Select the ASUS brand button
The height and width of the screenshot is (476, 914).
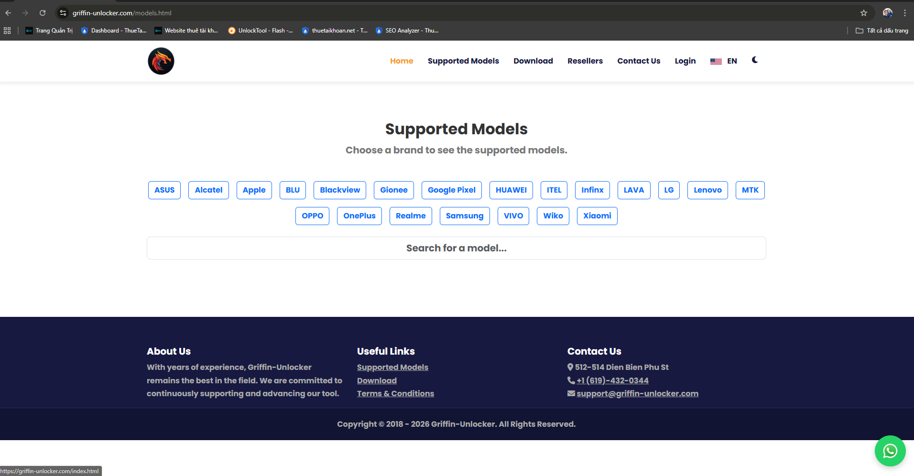pyautogui.click(x=164, y=190)
